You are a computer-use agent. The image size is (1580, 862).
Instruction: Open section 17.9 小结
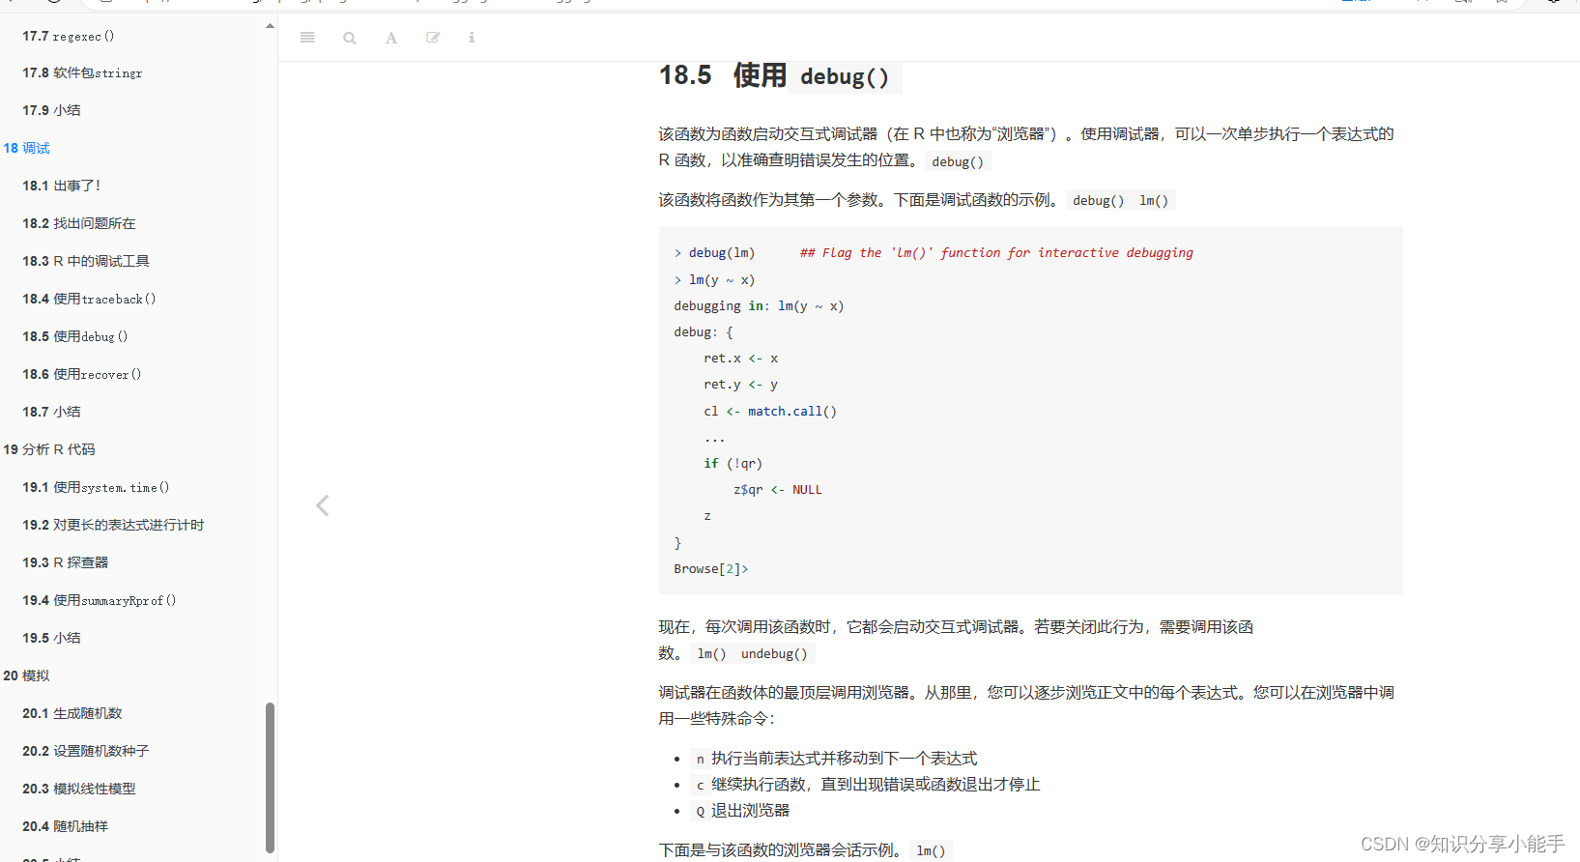point(51,110)
